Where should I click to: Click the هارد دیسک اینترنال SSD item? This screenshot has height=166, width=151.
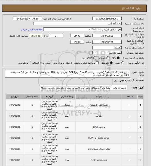point(99,149)
